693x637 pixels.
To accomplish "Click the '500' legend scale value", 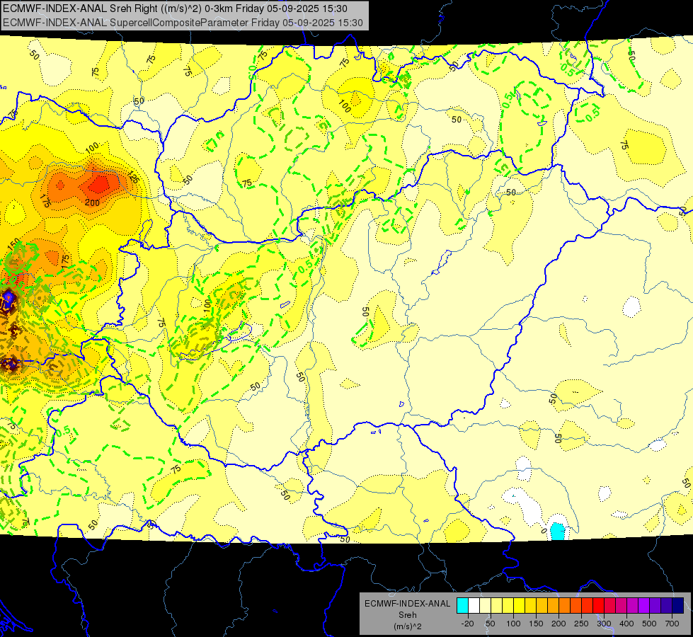I will coord(649,624).
